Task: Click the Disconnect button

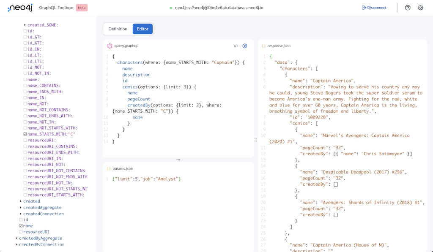Action: coord(374,8)
